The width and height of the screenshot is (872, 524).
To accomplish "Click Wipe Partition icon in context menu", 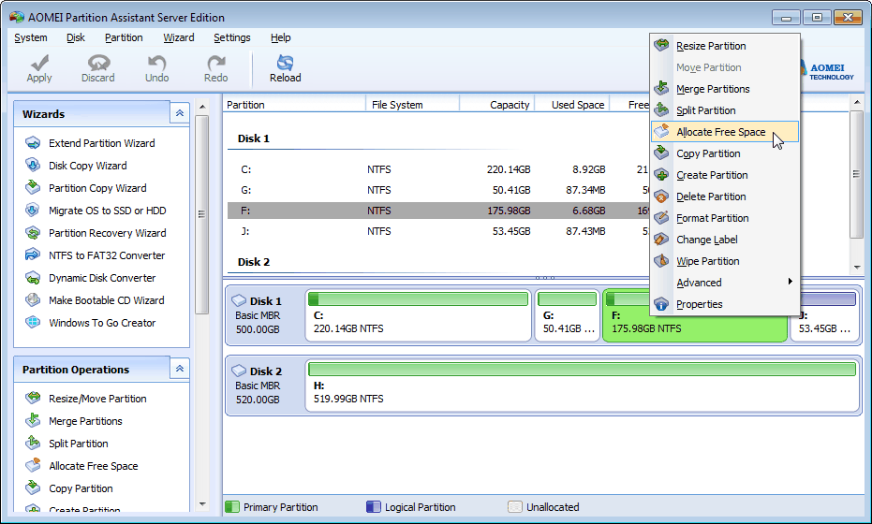I will coord(661,261).
